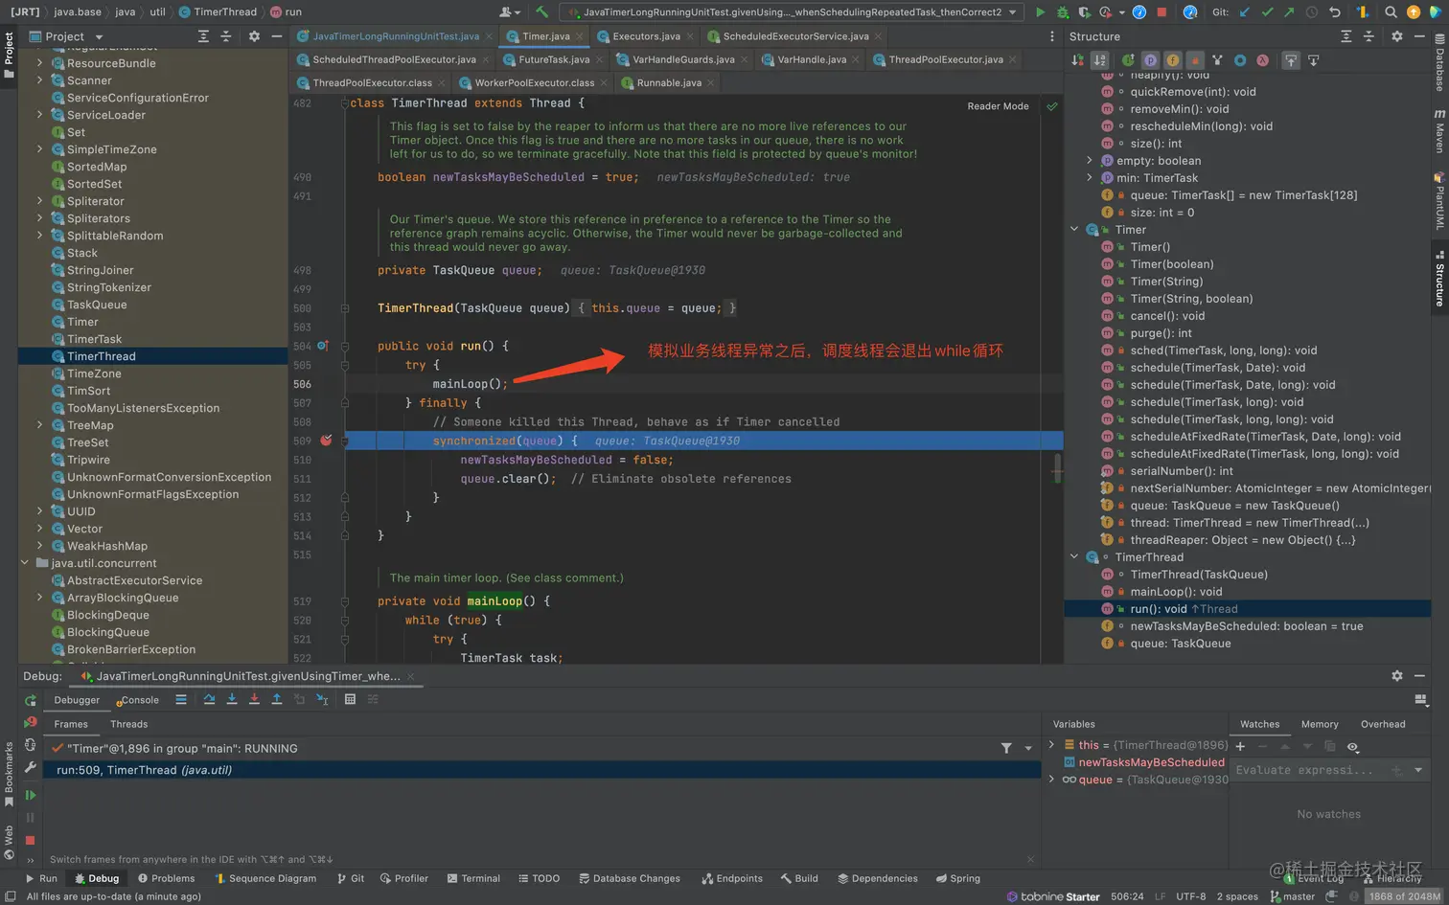Viewport: 1449px width, 905px height.
Task: Open Memory tab in debugger
Action: pos(1320,724)
